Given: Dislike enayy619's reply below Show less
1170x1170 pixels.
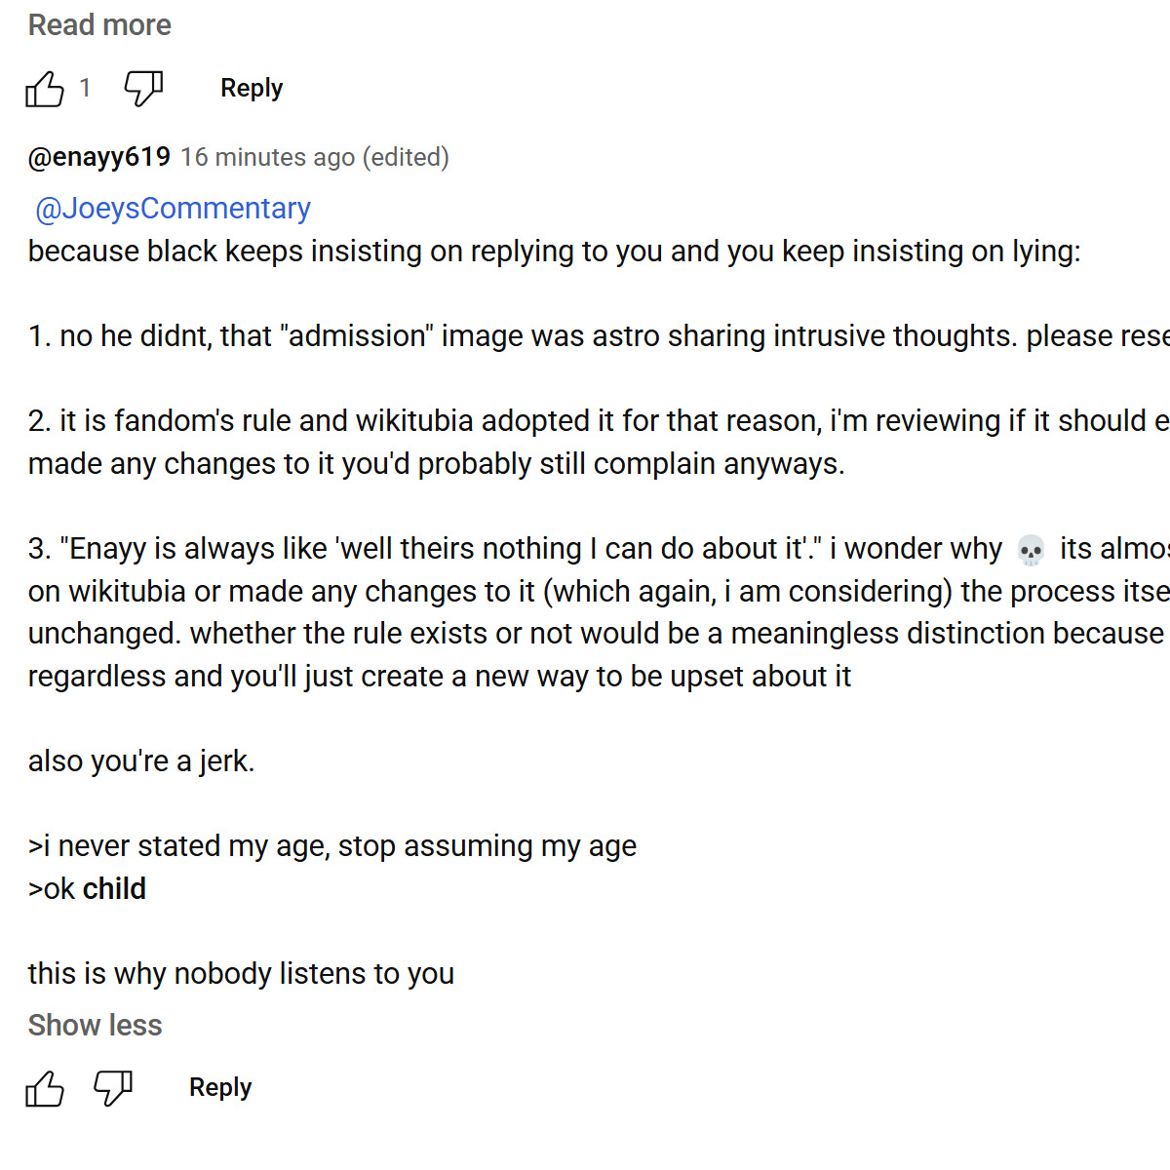Looking at the screenshot, I should (x=113, y=1088).
